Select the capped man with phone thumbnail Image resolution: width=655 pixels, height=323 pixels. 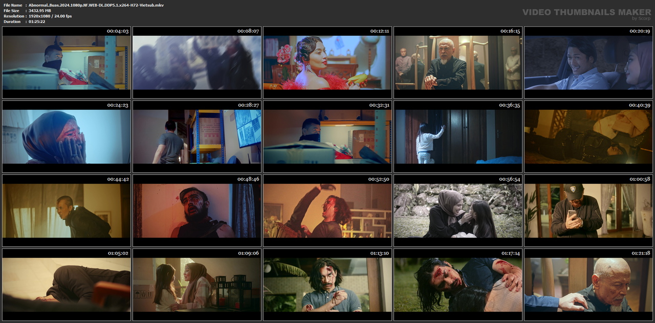click(x=588, y=211)
